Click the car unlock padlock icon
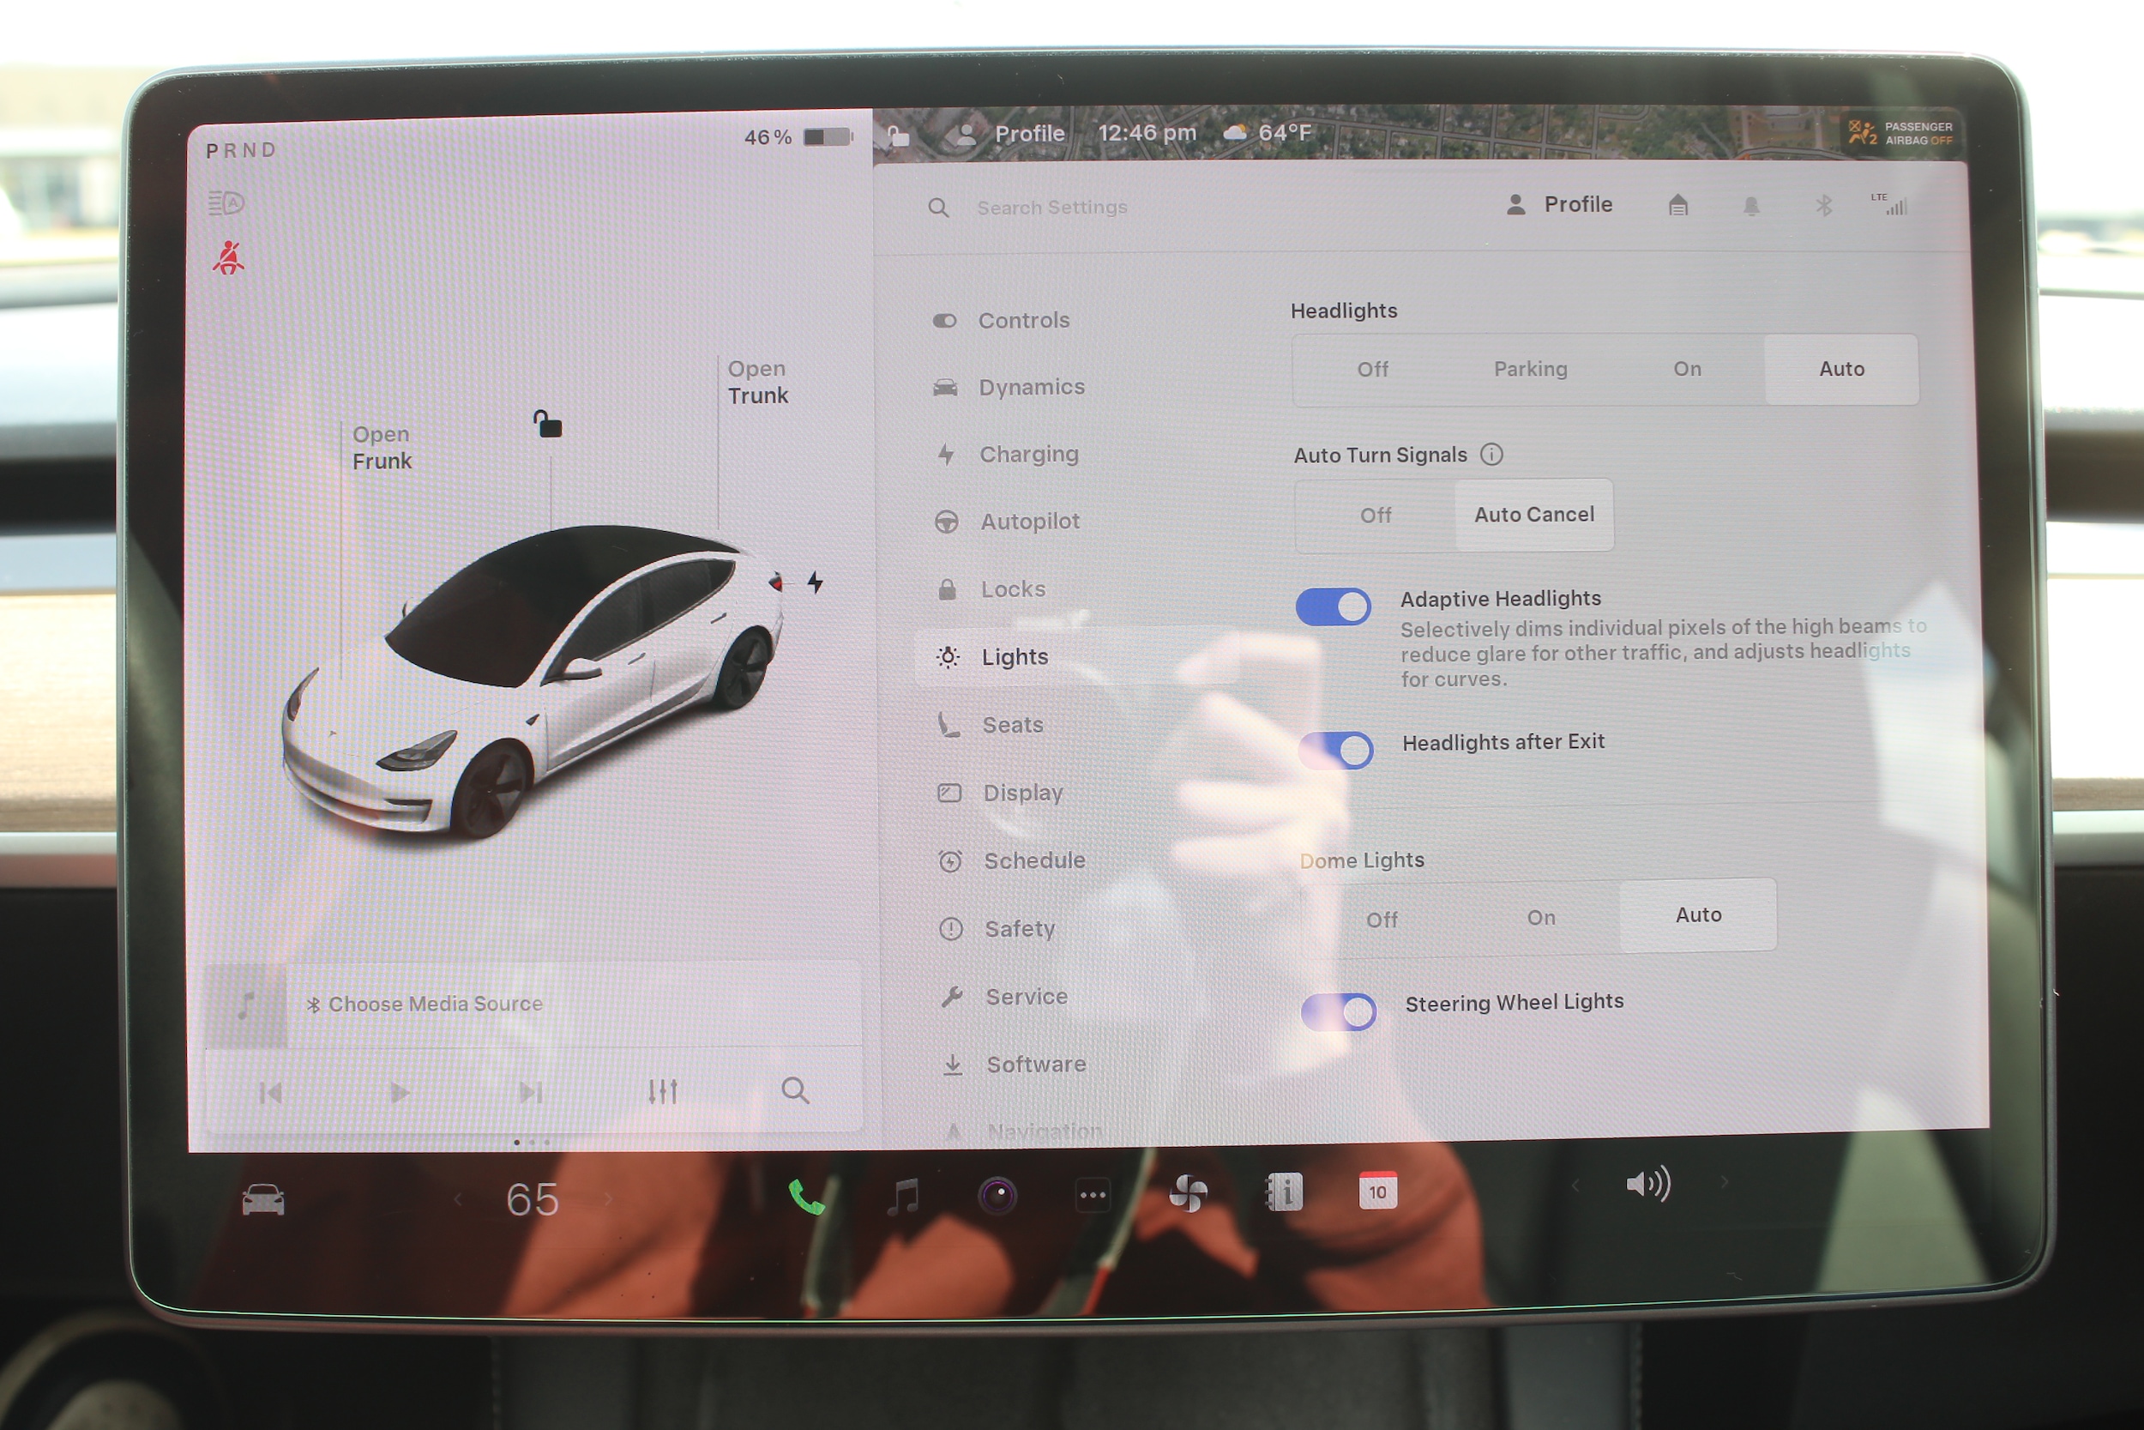The image size is (2144, 1430). tap(548, 424)
